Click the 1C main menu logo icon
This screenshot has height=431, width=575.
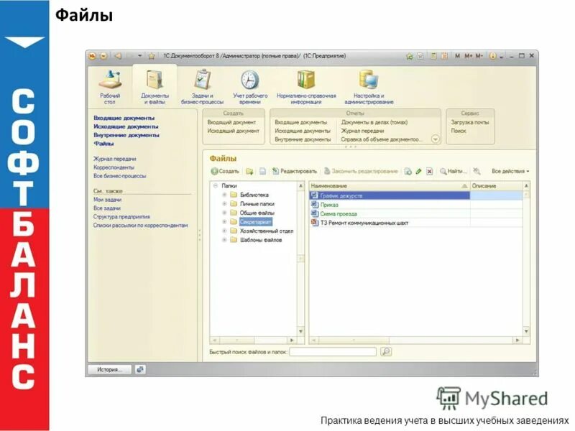coord(92,56)
